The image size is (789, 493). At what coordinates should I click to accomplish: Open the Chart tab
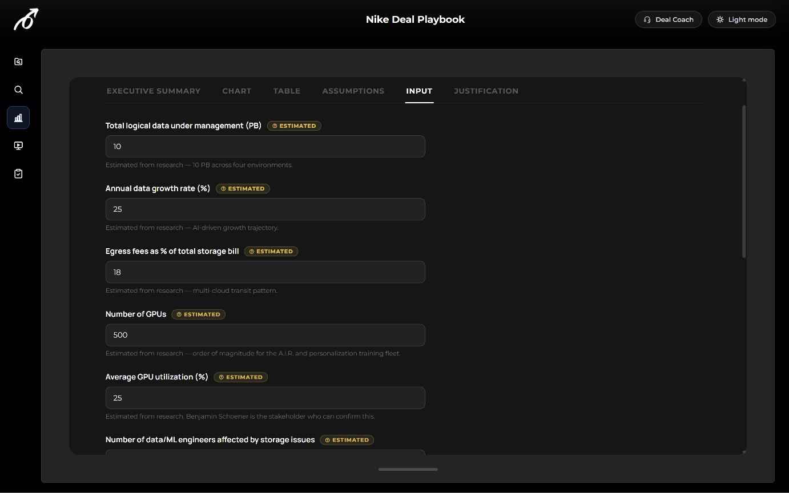click(x=237, y=91)
